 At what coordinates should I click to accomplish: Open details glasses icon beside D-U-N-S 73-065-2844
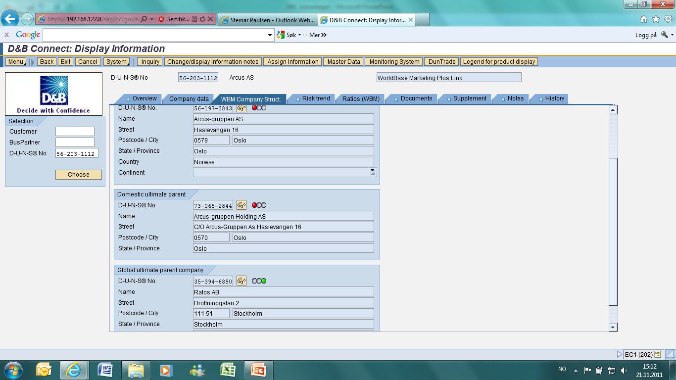click(x=241, y=205)
